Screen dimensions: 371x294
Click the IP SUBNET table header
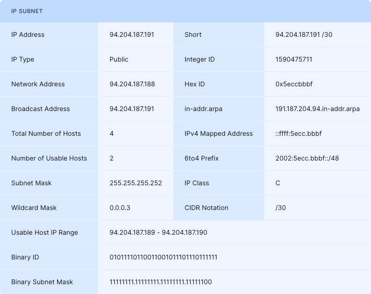(27, 11)
